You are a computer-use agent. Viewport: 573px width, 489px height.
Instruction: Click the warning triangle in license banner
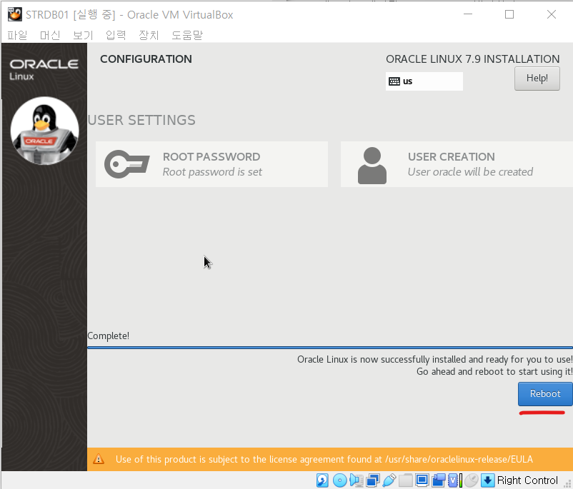(99, 459)
